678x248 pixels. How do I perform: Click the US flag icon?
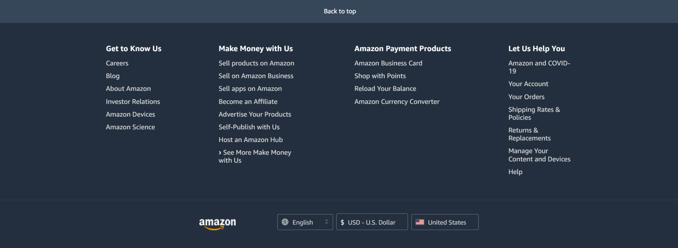420,222
